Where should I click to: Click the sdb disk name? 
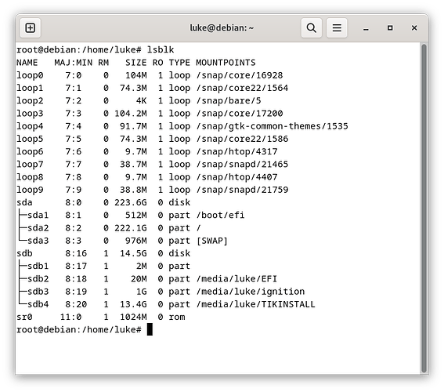(24, 253)
